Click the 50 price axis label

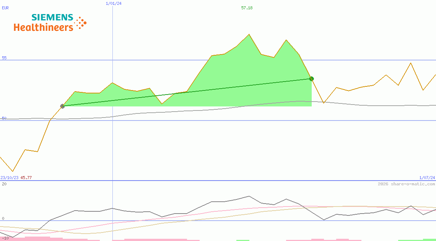pyautogui.click(x=4, y=118)
